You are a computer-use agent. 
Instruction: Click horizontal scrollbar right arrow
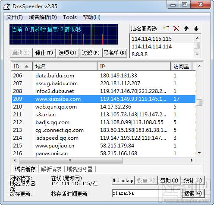(x=192, y=160)
